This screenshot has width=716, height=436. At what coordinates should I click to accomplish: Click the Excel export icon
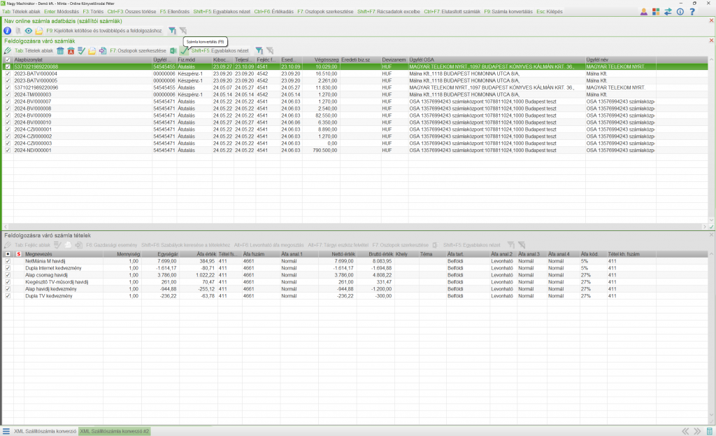point(173,51)
